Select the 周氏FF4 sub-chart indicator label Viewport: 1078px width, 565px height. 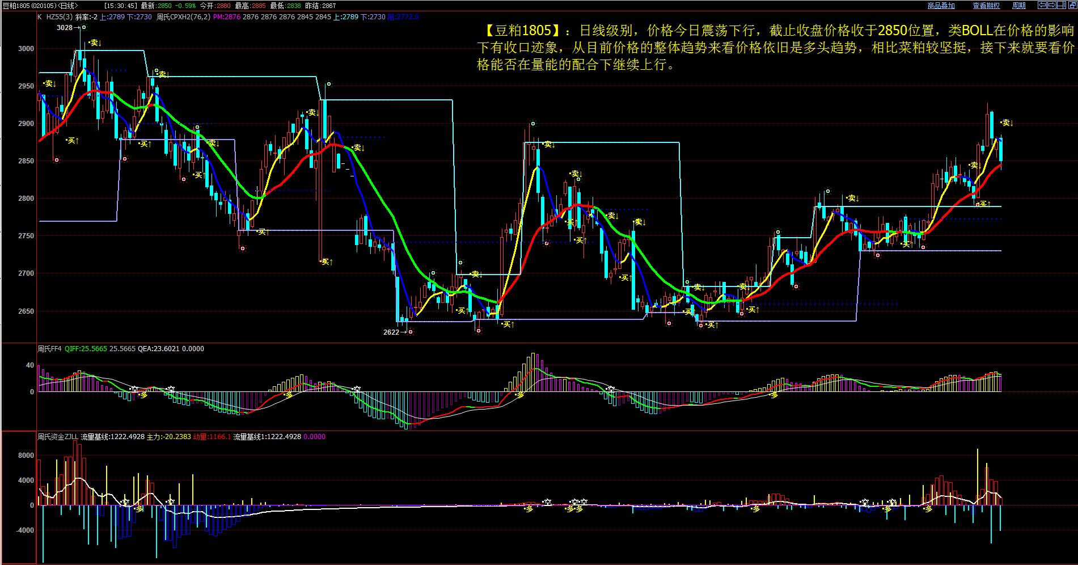[x=49, y=349]
